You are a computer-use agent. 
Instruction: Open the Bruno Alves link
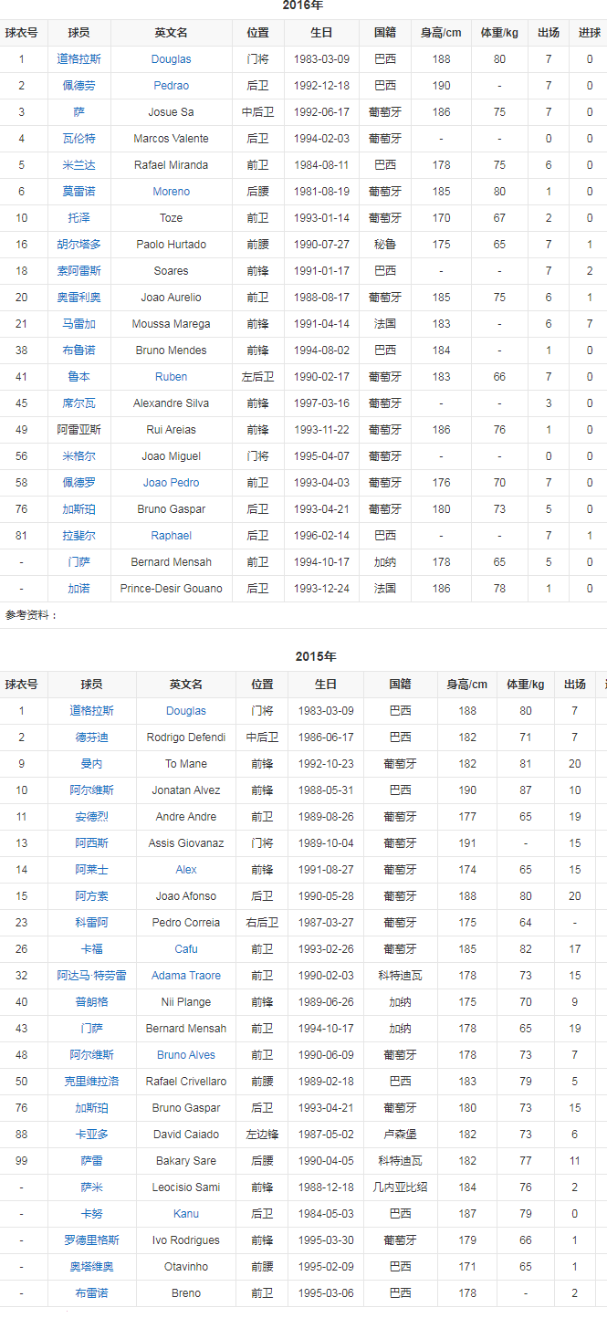point(186,1055)
